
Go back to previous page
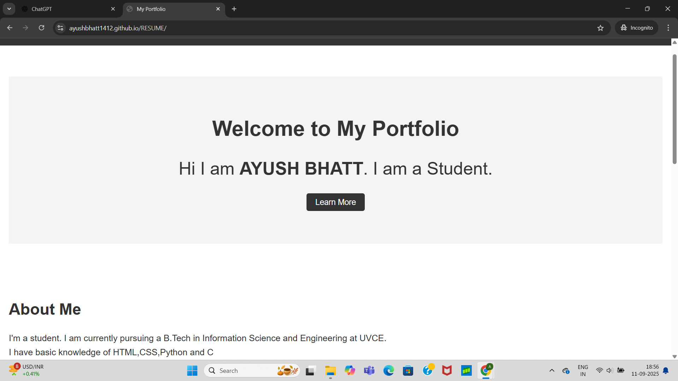point(10,28)
